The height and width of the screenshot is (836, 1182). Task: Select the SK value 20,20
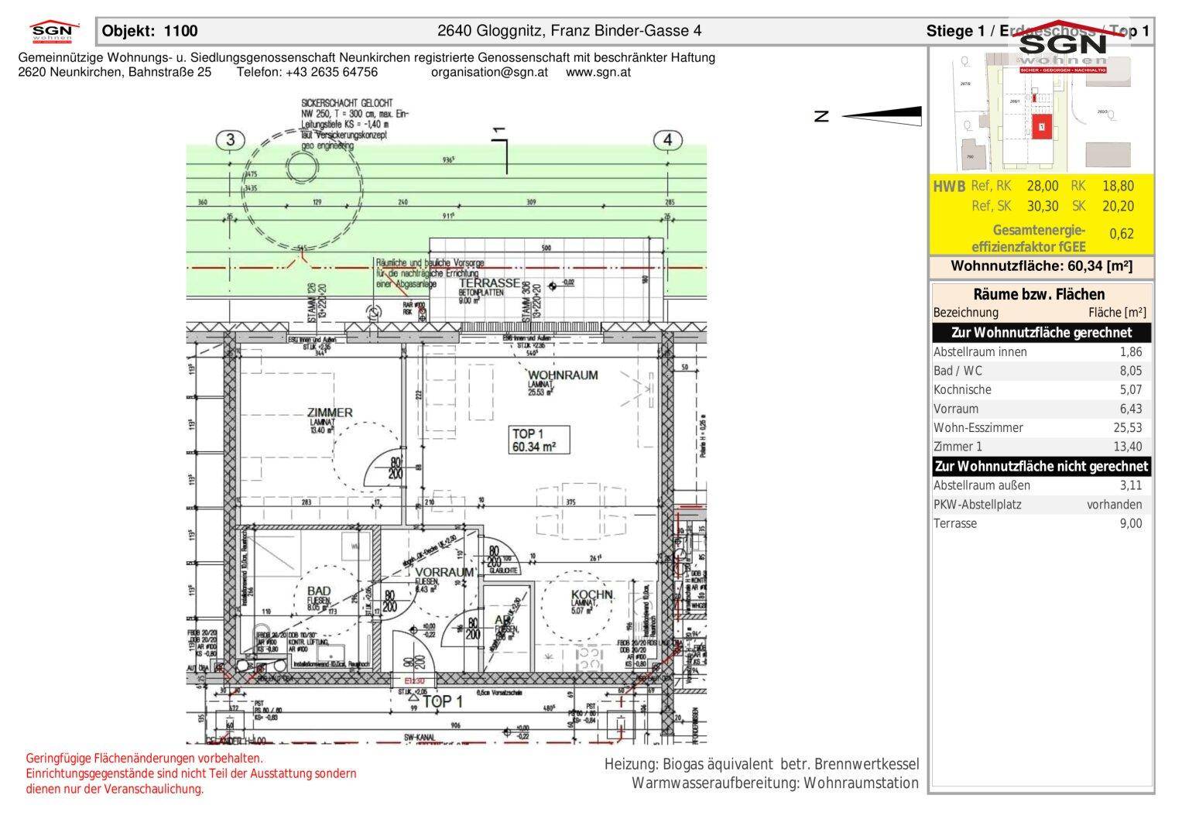point(1118,206)
